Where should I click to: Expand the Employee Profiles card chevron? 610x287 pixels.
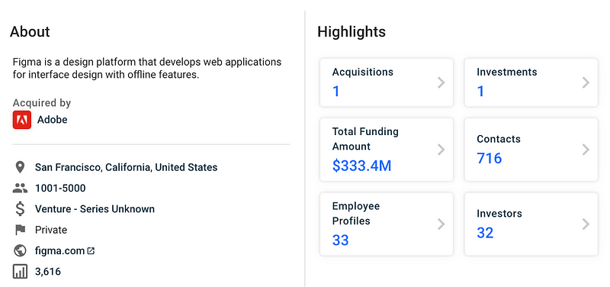click(x=441, y=224)
